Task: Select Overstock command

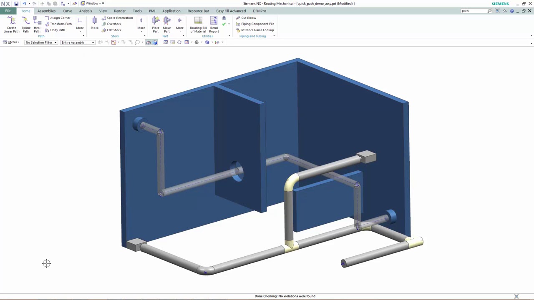Action: [111, 24]
